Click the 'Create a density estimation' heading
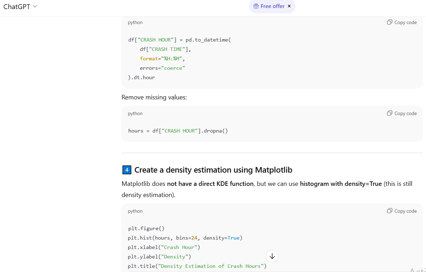 click(213, 170)
